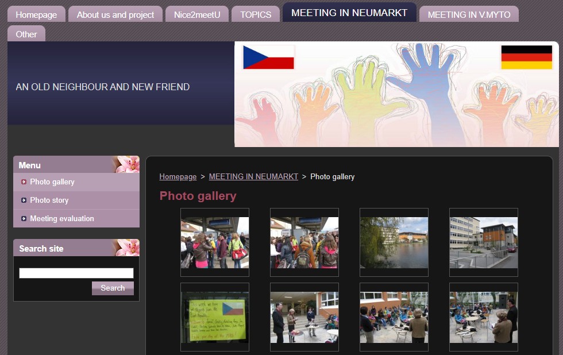Click bullet icon beside Photo story

[24, 200]
